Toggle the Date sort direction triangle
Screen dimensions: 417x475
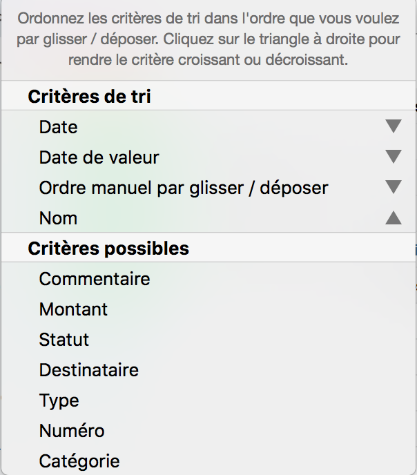pos(394,126)
